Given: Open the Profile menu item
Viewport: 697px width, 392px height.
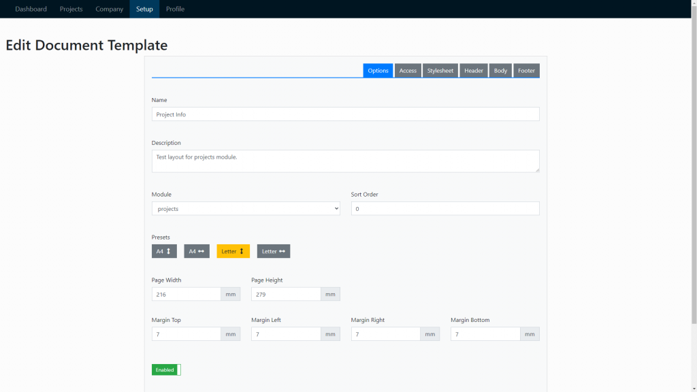Looking at the screenshot, I should (x=175, y=9).
